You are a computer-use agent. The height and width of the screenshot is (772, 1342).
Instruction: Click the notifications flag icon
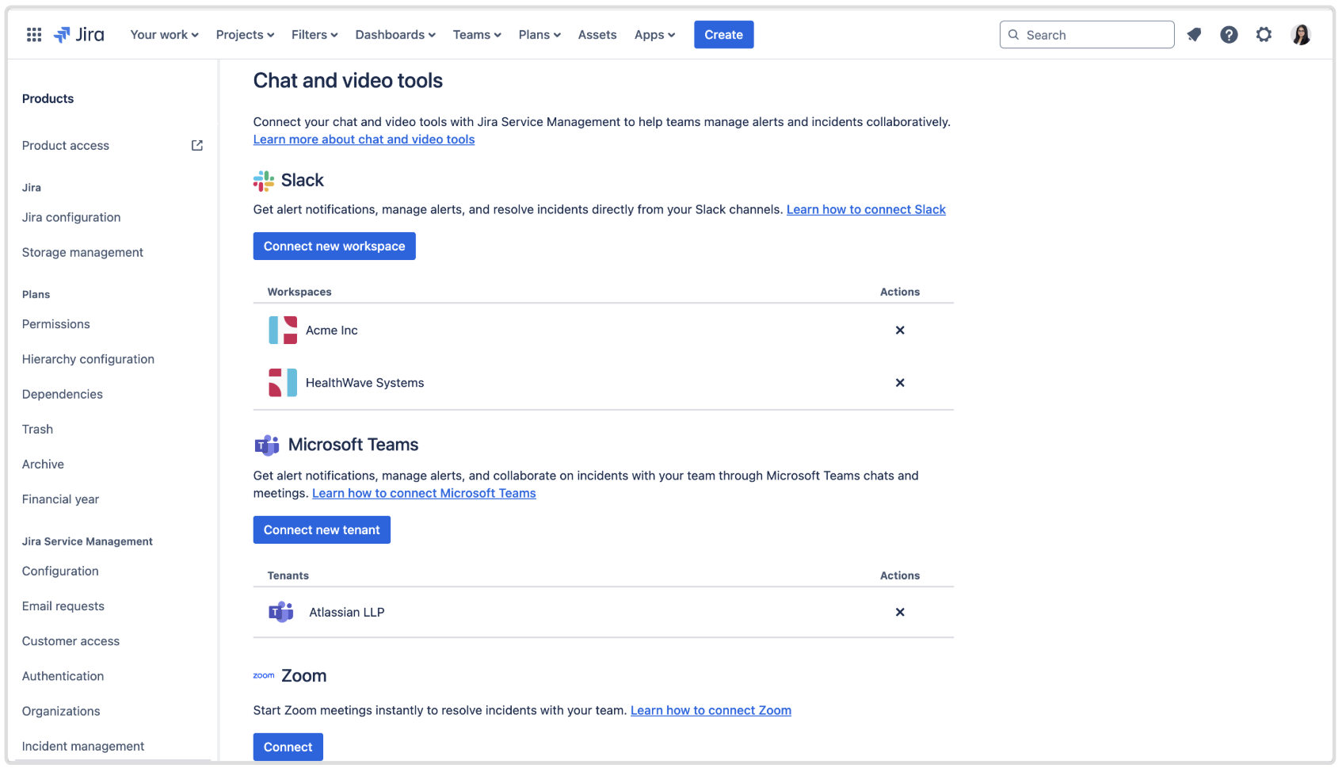[x=1194, y=34]
